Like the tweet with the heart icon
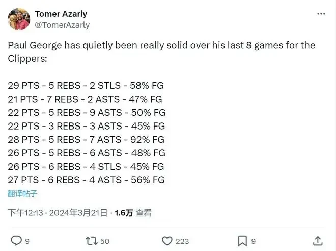 (x=167, y=241)
